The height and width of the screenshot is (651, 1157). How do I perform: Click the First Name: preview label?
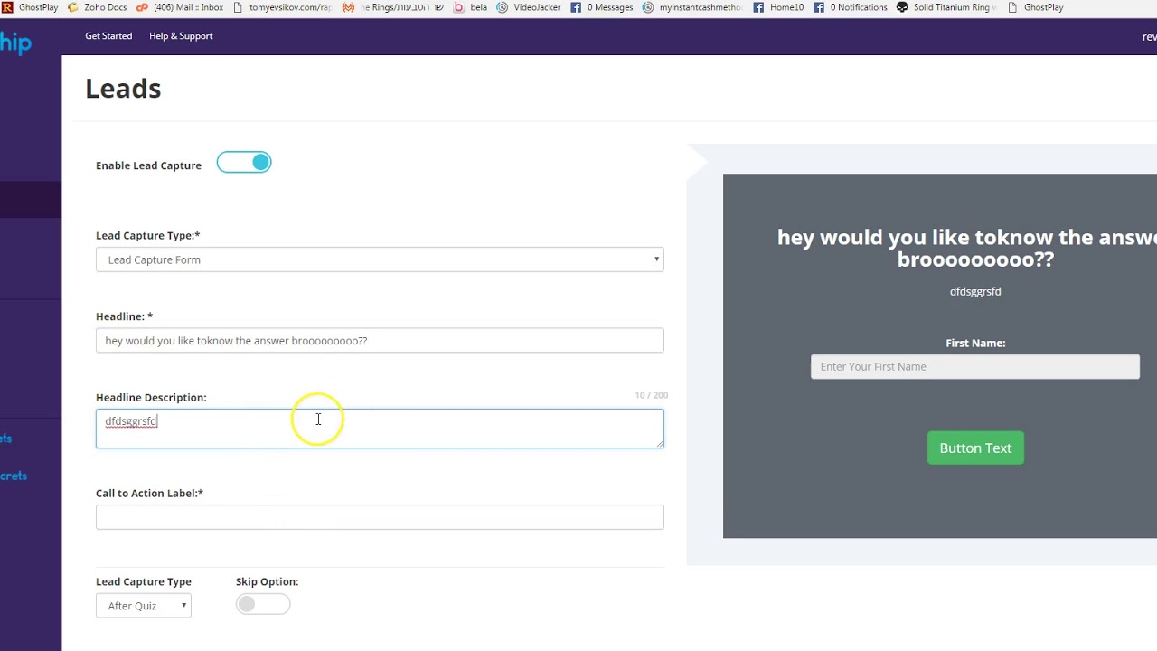click(975, 343)
